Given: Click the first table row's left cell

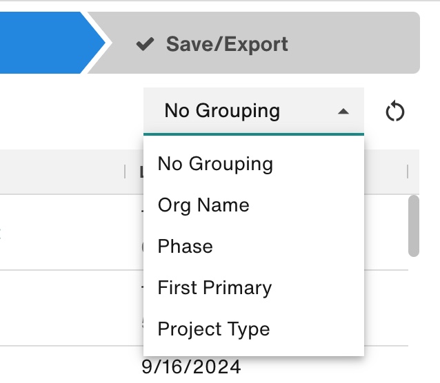Looking at the screenshot, I should (x=62, y=232).
